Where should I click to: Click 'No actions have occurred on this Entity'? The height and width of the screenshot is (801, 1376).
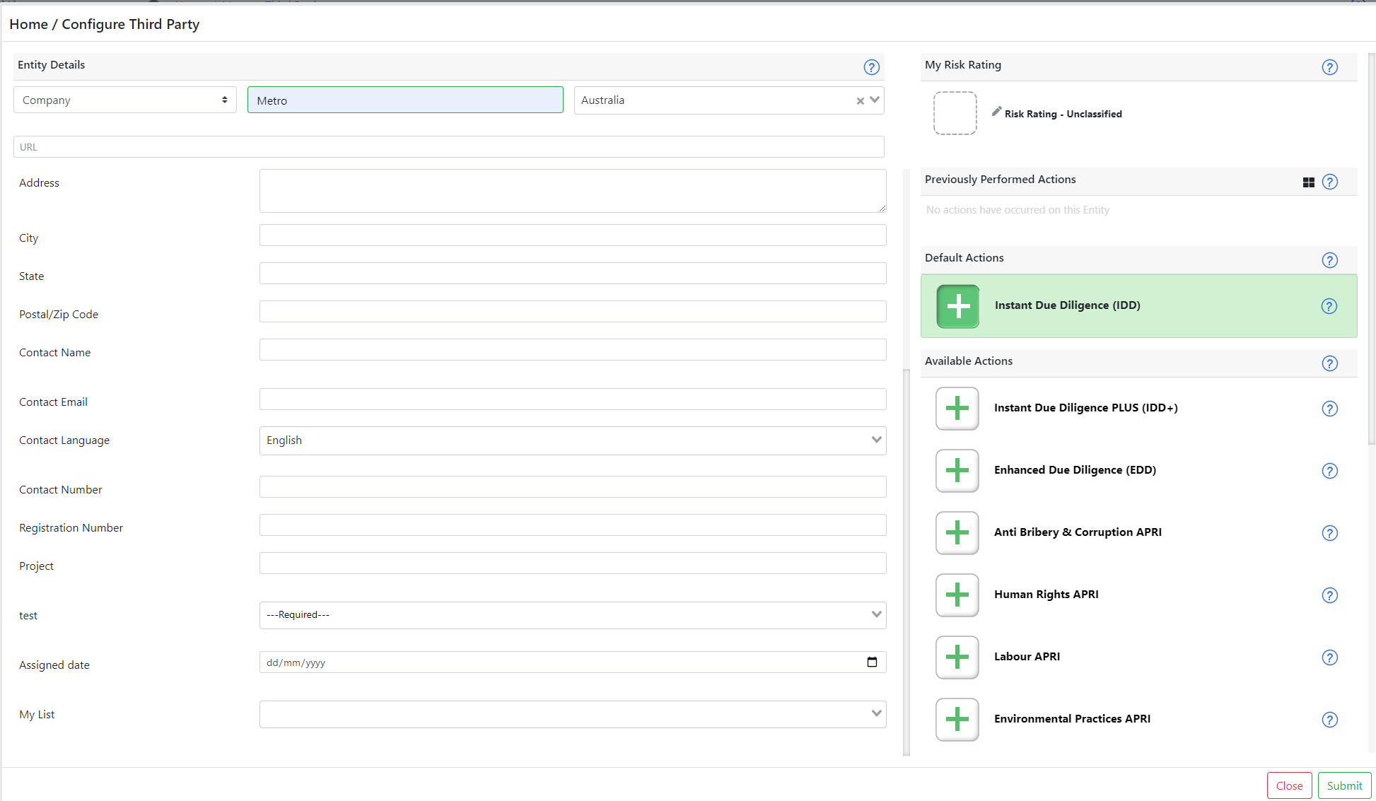point(1018,210)
